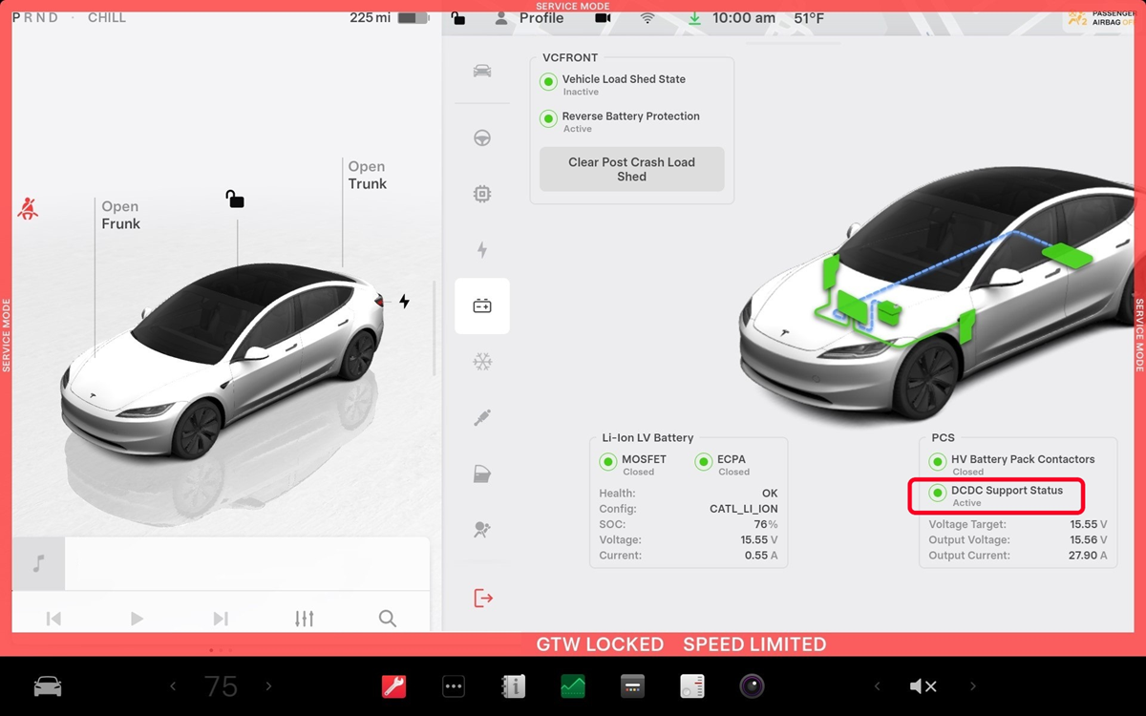
Task: Open the High Voltage lightning bolt panel
Action: pos(482,250)
